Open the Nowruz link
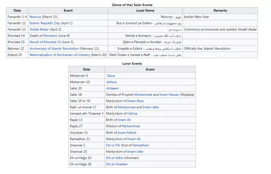Image resolution: width=271 pixels, height=174 pixels. 35,17
